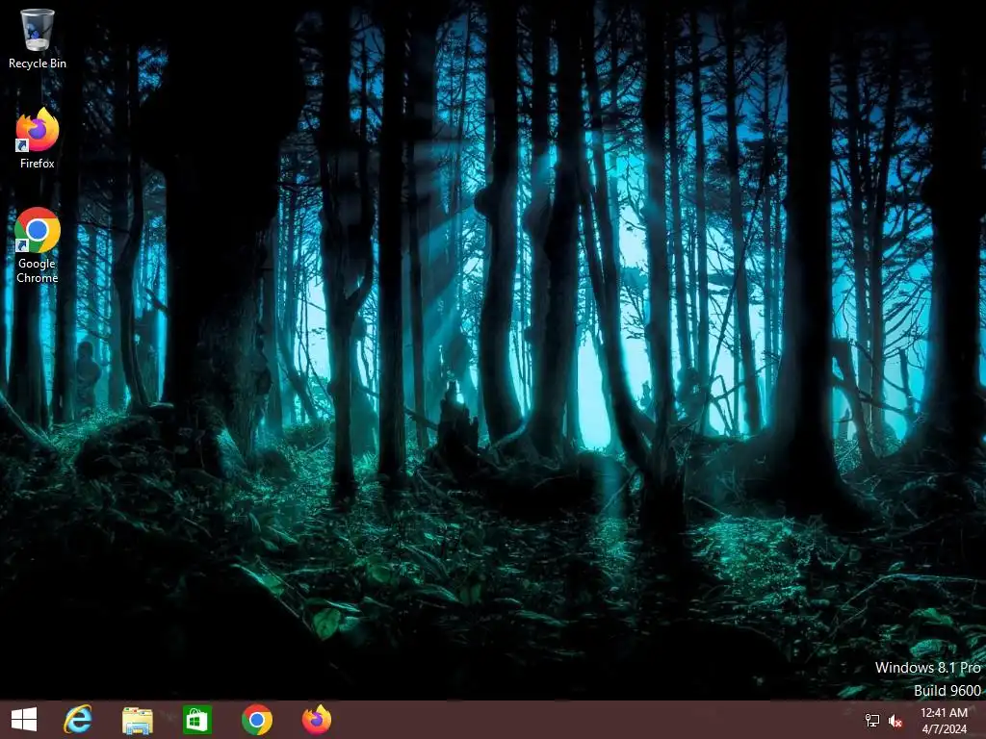Select the Firefox desktop shortcut

(x=38, y=139)
